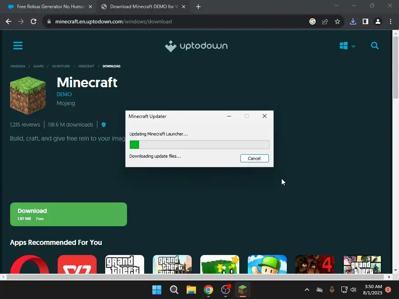Click the share page icon
The height and width of the screenshot is (299, 399).
325,22
